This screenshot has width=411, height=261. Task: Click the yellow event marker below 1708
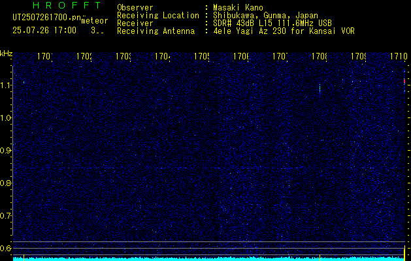pyautogui.click(x=320, y=257)
